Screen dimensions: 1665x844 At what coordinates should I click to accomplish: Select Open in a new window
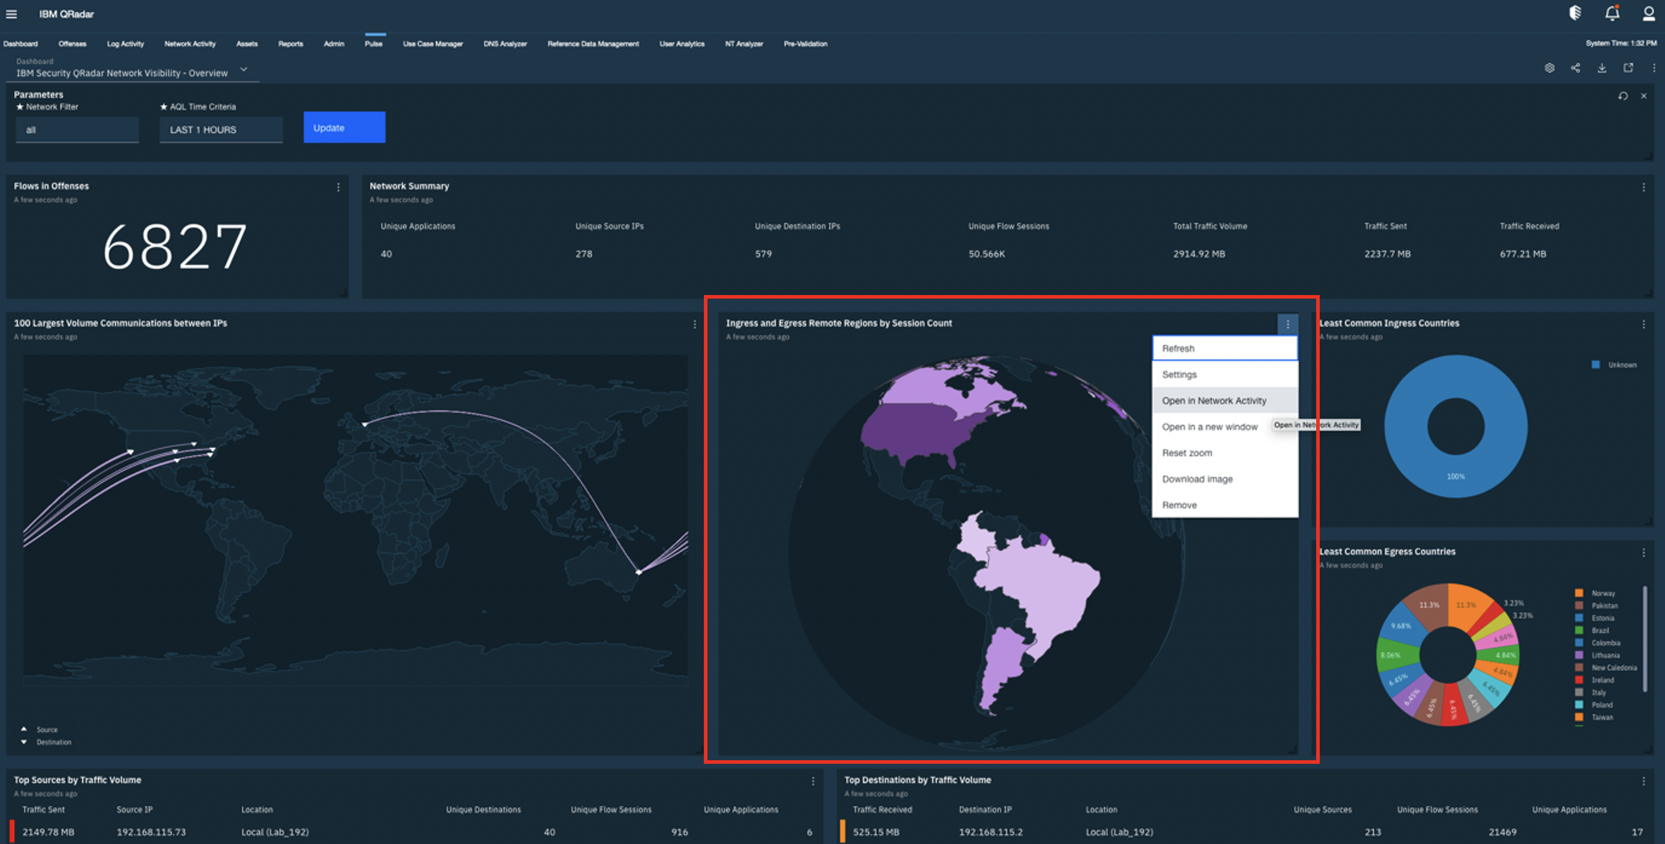click(1225, 427)
